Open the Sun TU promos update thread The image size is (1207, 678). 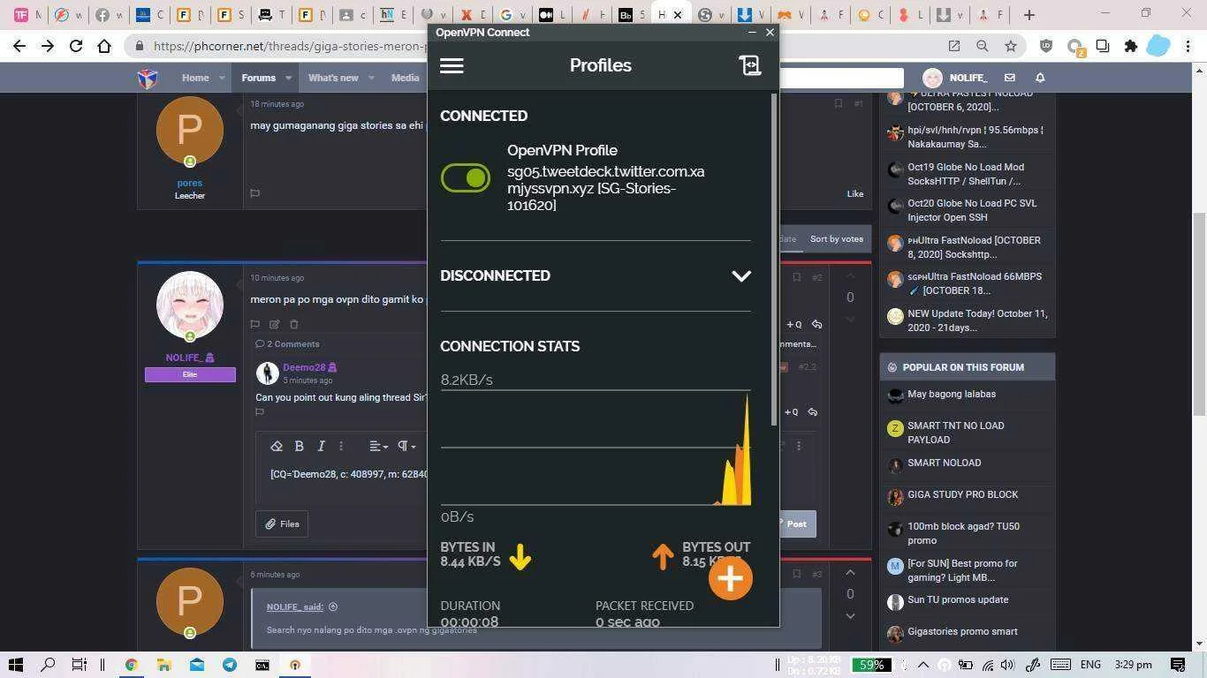coord(958,599)
